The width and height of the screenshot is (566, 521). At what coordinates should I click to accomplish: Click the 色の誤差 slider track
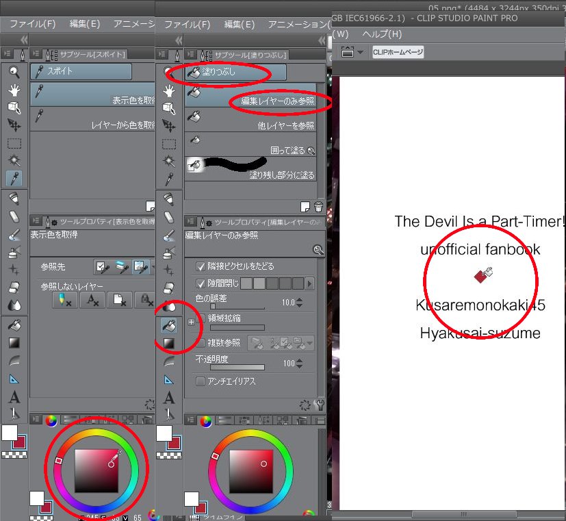coord(237,307)
